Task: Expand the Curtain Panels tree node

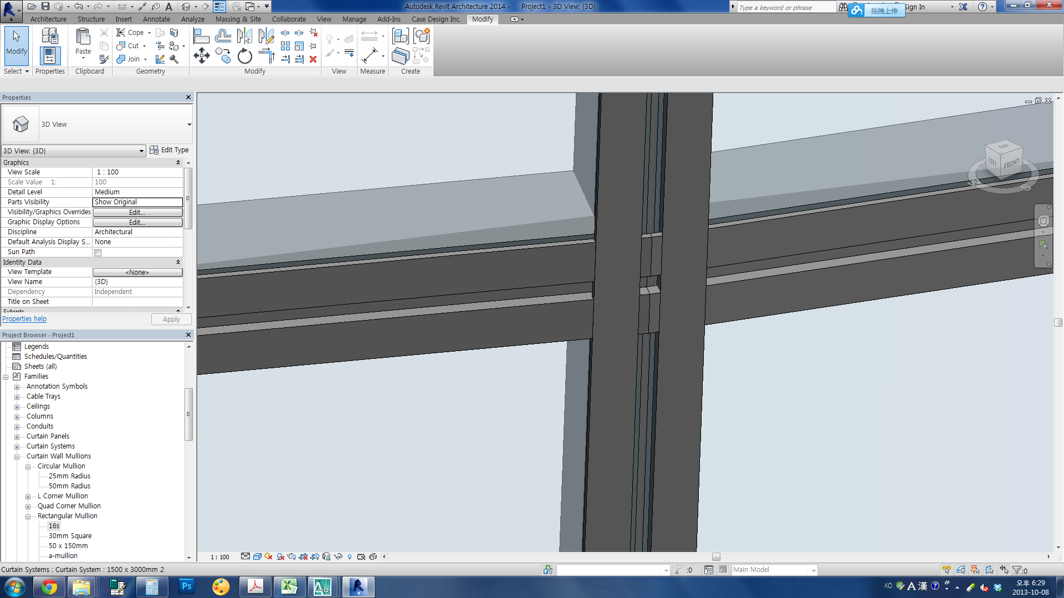Action: tap(17, 437)
